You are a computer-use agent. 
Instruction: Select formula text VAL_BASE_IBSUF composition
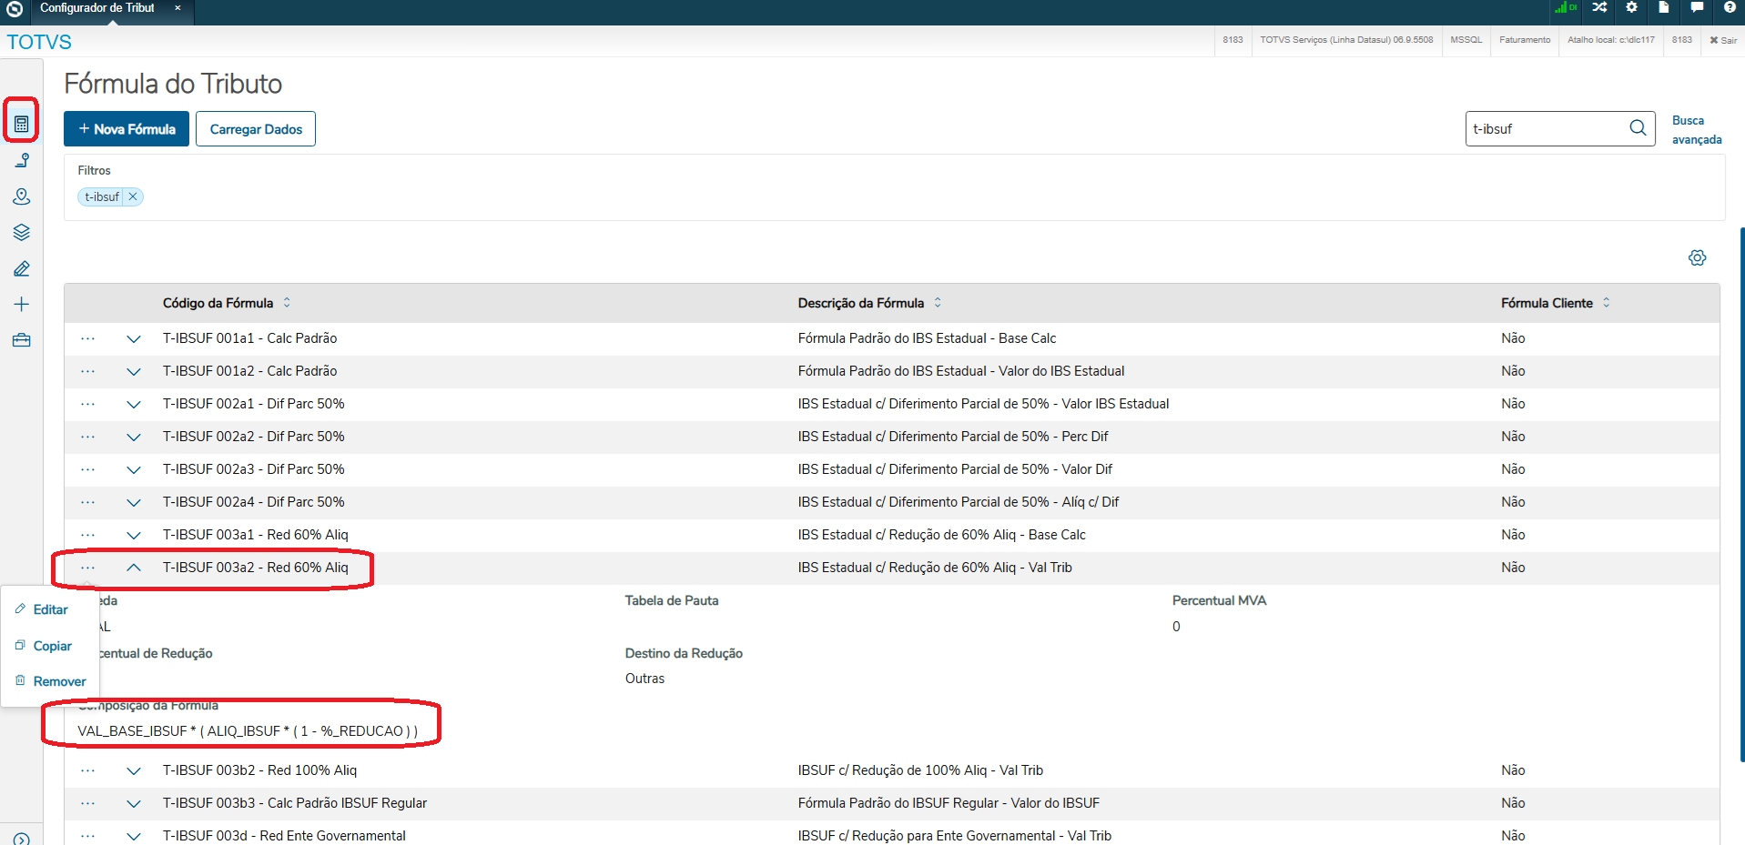point(248,731)
